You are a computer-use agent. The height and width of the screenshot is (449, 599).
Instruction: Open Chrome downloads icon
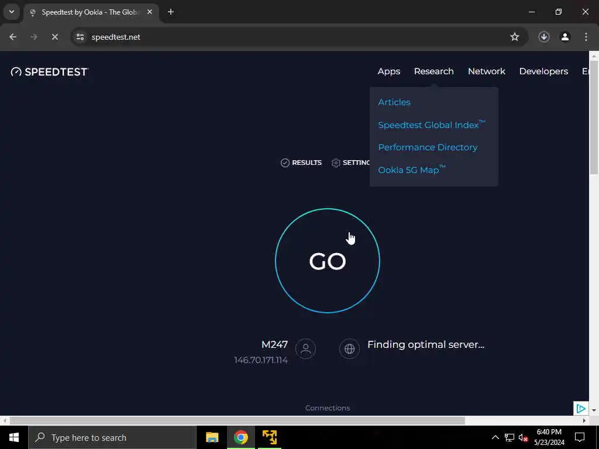[x=544, y=37]
